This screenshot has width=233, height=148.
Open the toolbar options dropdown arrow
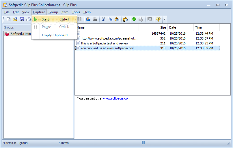click(165, 19)
